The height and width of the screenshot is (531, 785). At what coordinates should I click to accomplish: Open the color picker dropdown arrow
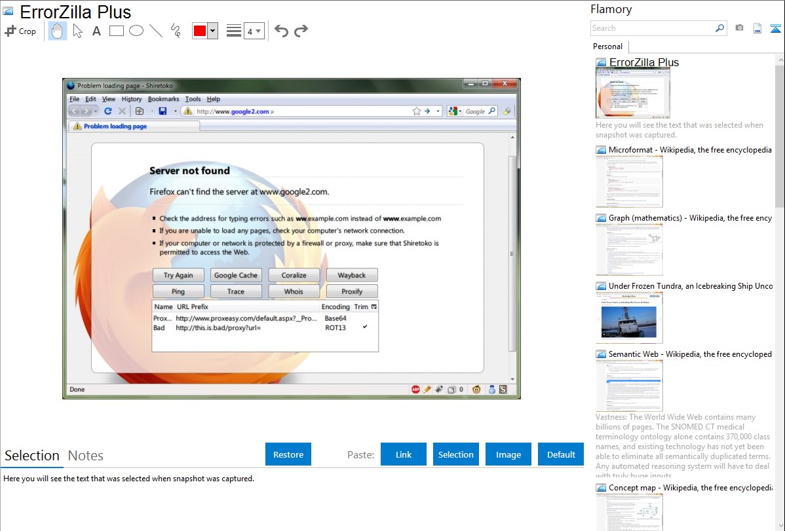[213, 31]
